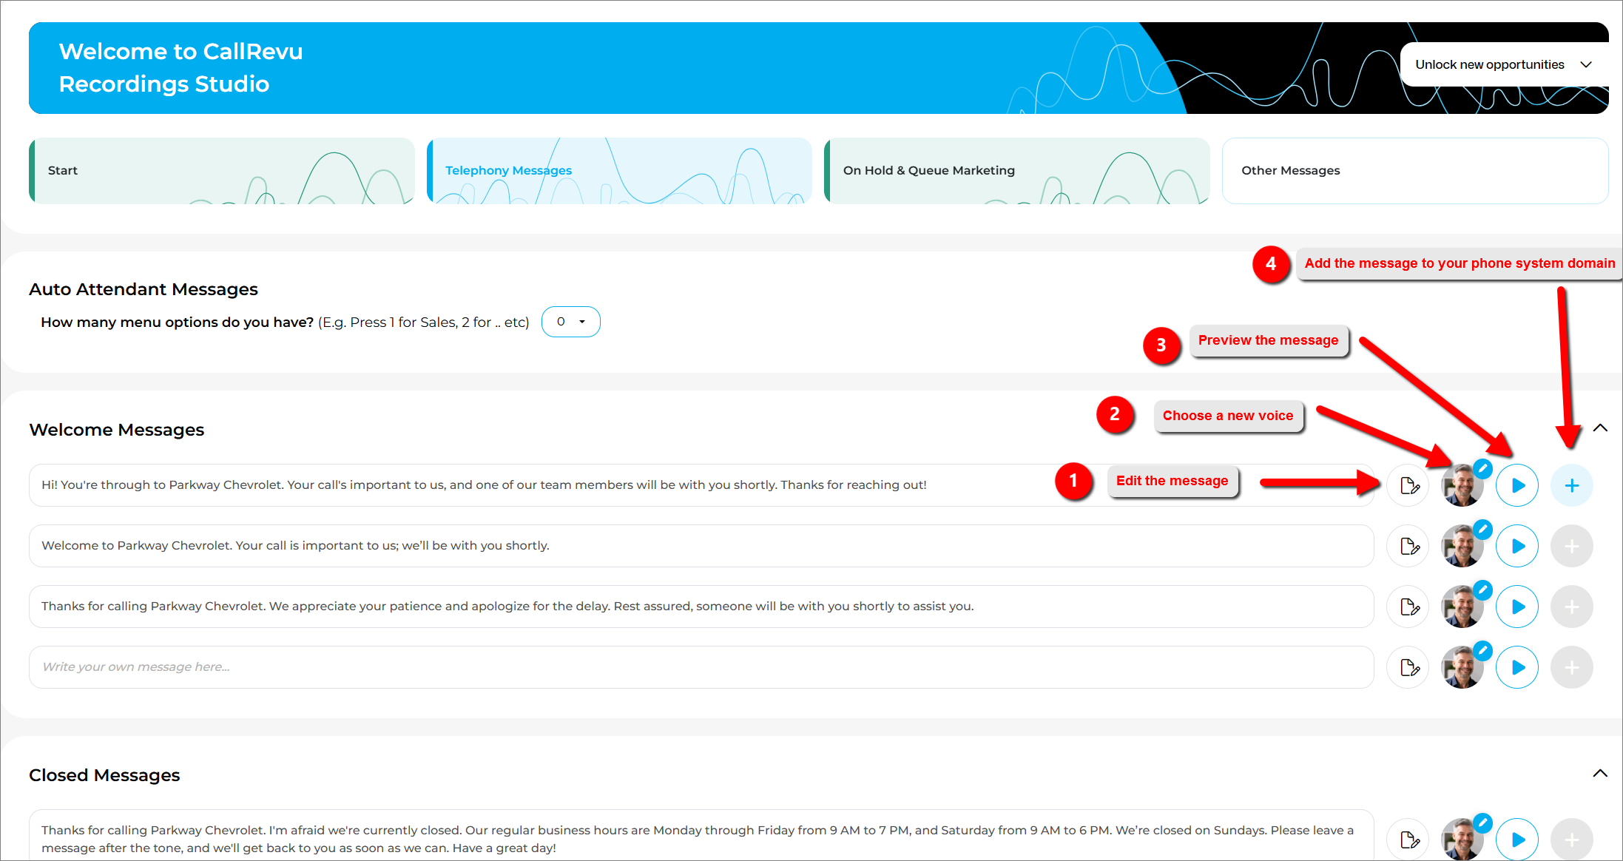1623x861 pixels.
Task: Open the menu options count dropdown
Action: point(571,322)
